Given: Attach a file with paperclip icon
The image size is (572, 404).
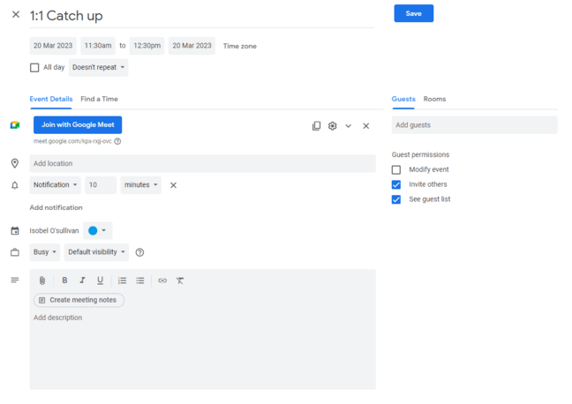Looking at the screenshot, I should pyautogui.click(x=42, y=281).
